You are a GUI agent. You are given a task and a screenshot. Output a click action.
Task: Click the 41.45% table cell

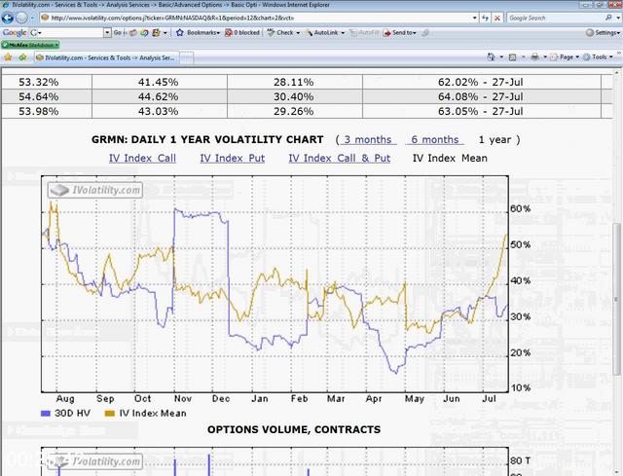(x=158, y=82)
